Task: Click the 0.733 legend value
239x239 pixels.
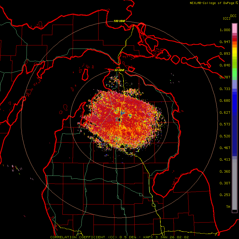Action: coord(225,89)
